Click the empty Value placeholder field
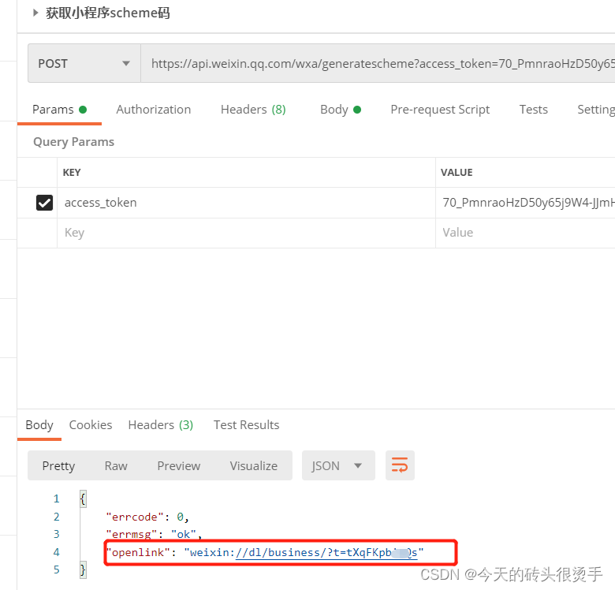This screenshot has height=590, width=615. 526,233
